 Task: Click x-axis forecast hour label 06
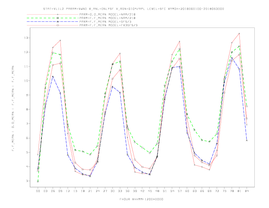(53, 191)
